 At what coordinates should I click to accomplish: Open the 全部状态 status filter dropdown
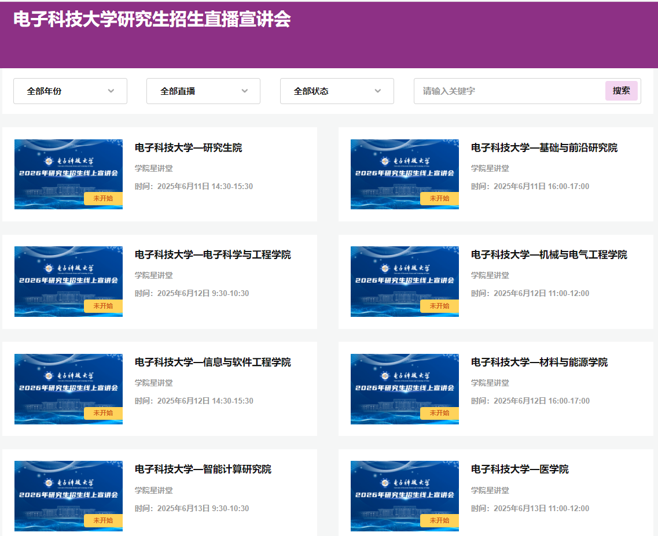click(337, 91)
